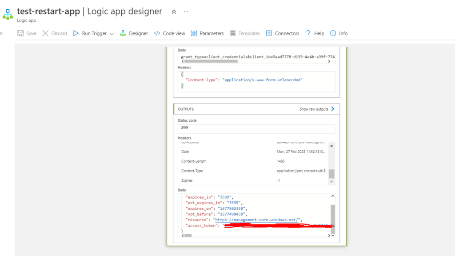
Task: Open the Info toolbar item
Action: tap(339, 33)
